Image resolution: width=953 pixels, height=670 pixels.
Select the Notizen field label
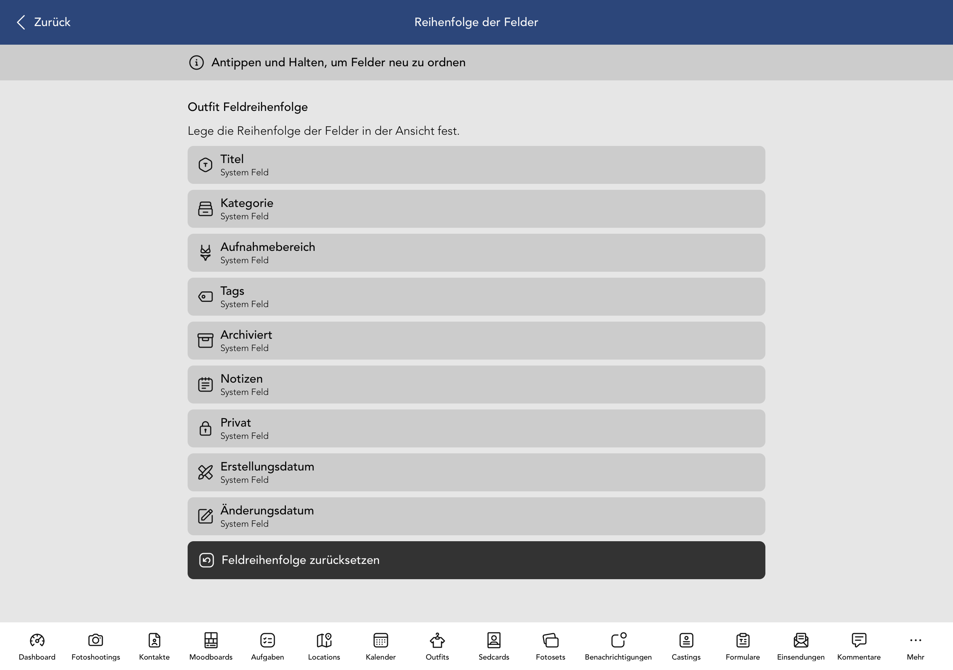pos(242,379)
